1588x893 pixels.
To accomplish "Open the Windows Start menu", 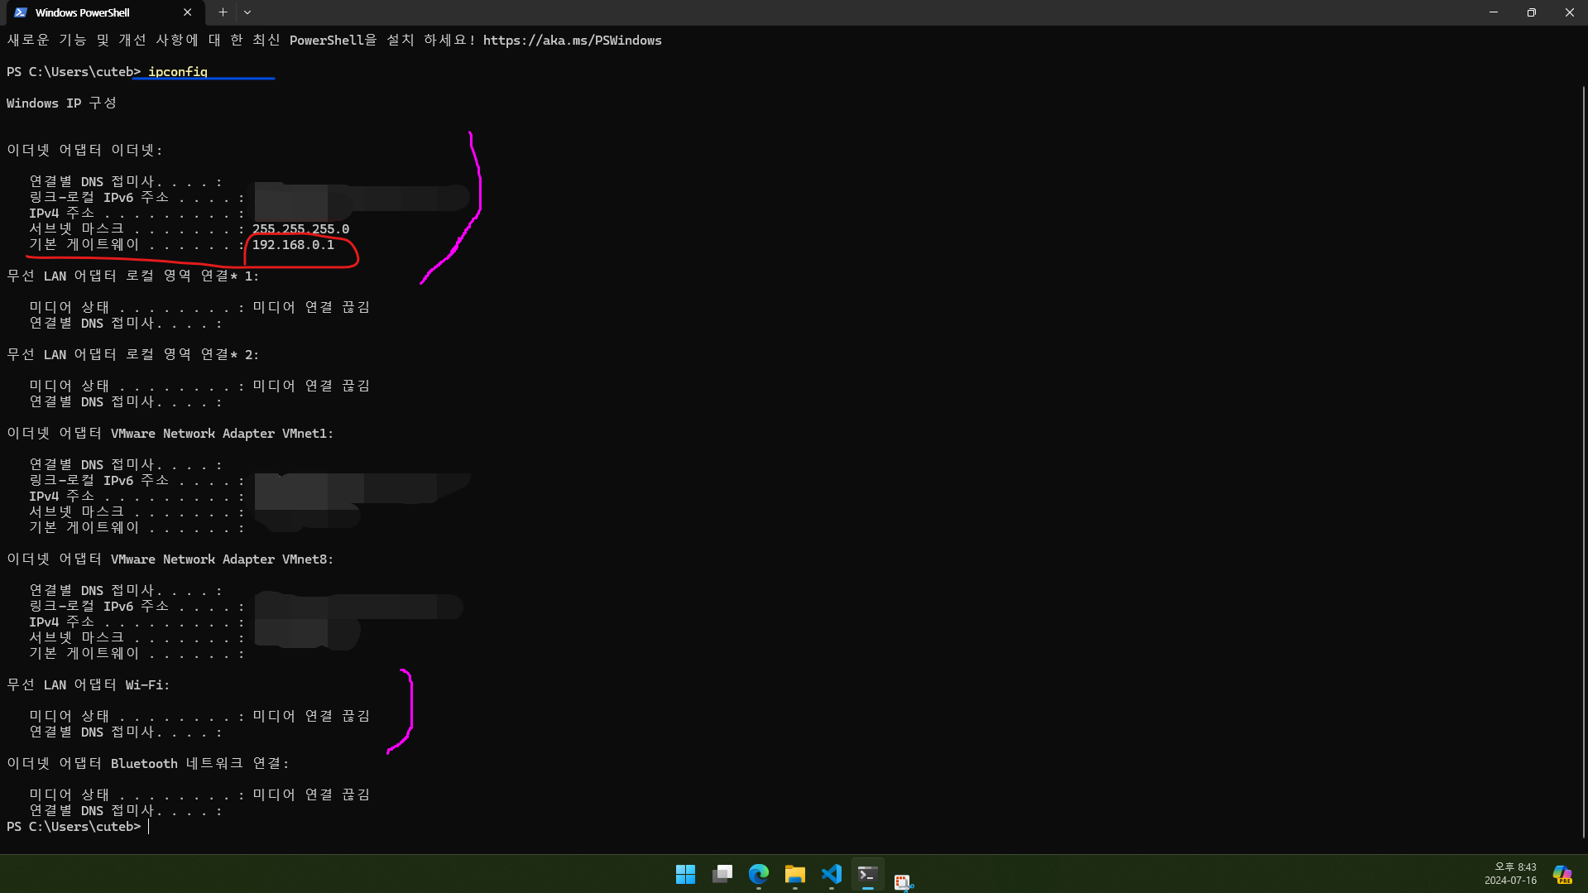I will [685, 874].
